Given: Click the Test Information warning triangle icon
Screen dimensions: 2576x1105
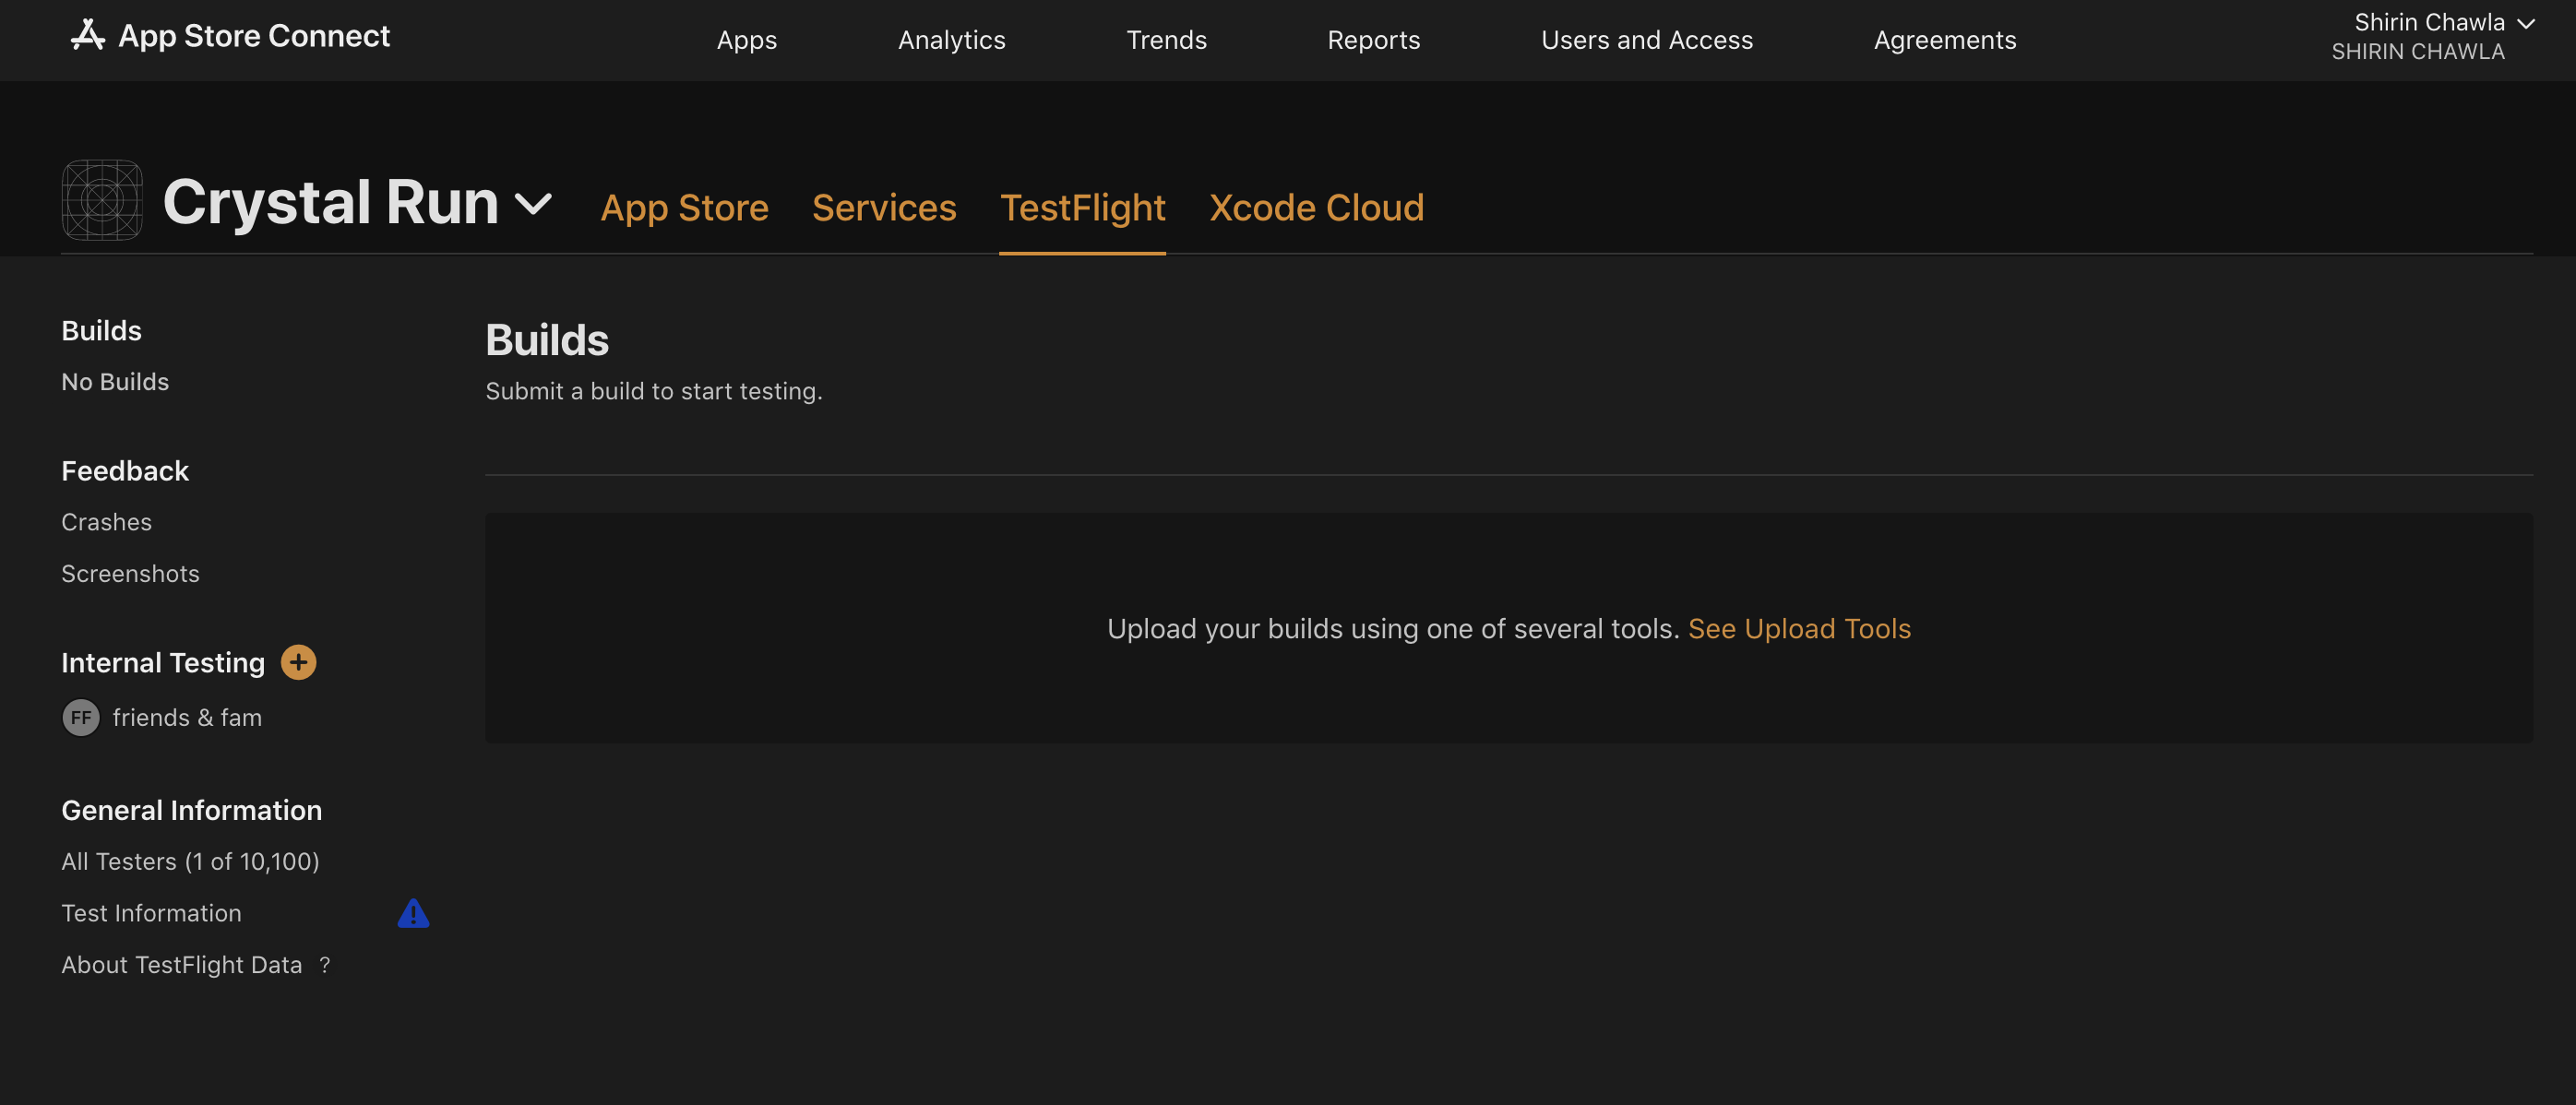Looking at the screenshot, I should pyautogui.click(x=413, y=913).
